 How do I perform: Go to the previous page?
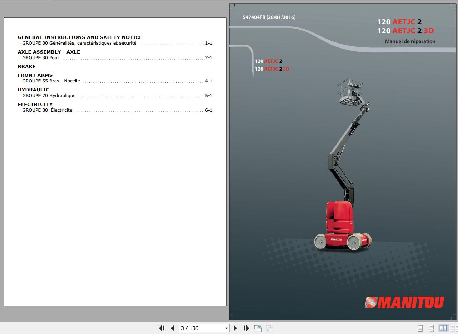(173, 328)
